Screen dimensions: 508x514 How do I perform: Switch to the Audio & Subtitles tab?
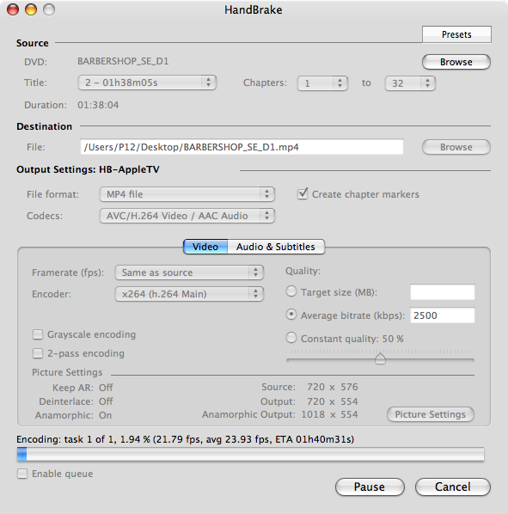(x=276, y=247)
